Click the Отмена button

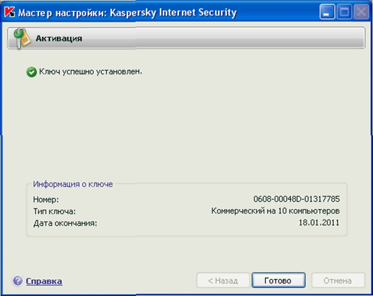coord(337,280)
